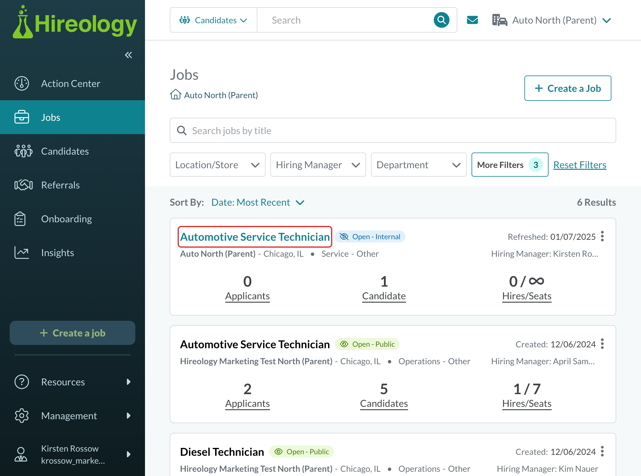Open Department filter dropdown
The width and height of the screenshot is (641, 476).
click(419, 165)
